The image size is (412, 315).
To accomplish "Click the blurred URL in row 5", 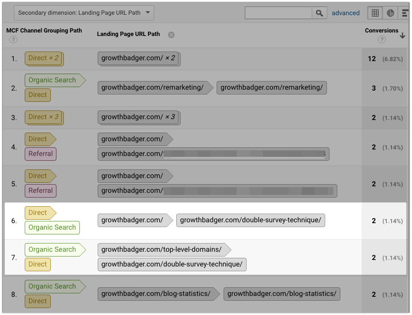I will [x=218, y=191].
